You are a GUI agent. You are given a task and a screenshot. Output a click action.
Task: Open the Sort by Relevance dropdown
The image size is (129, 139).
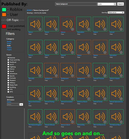116,13
